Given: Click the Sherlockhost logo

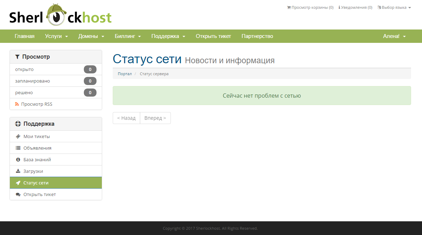Looking at the screenshot, I should click(60, 16).
